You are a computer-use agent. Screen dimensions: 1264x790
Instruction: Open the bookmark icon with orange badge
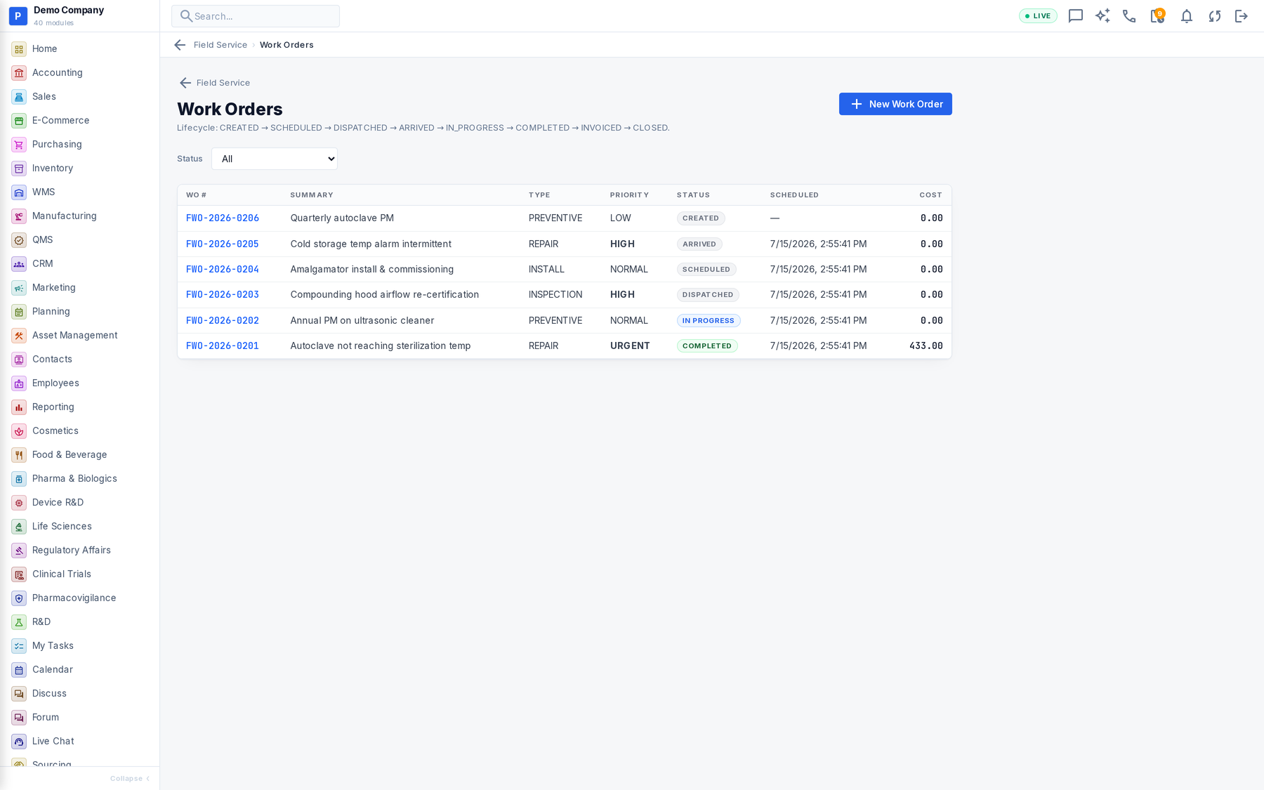pos(1157,15)
